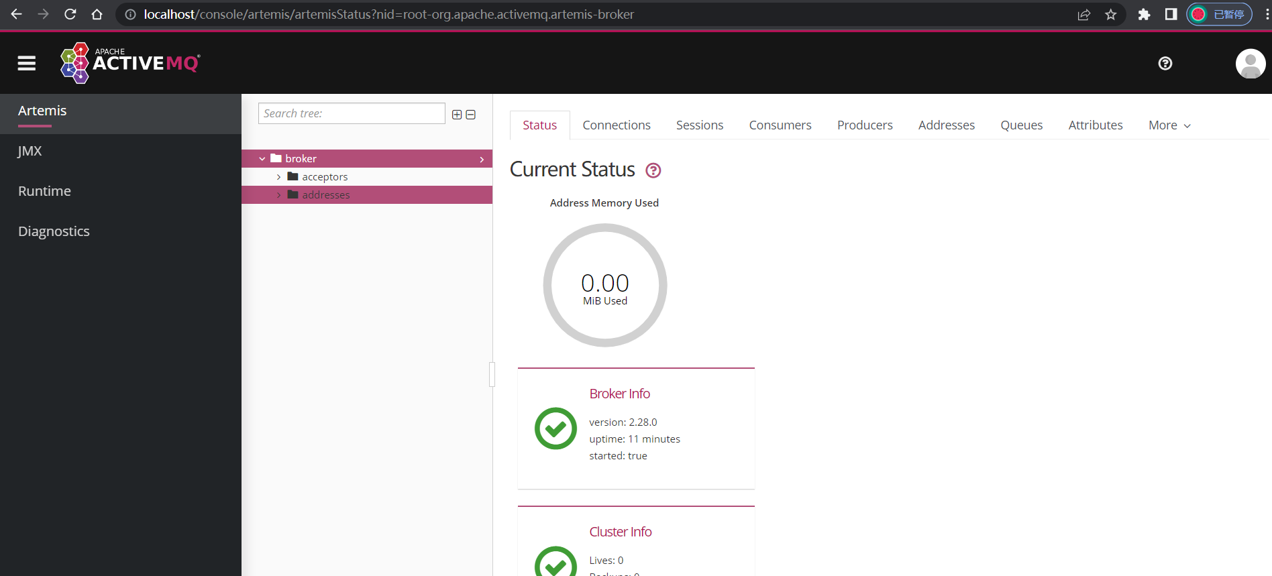This screenshot has height=576, width=1272.
Task: Switch to the Connections tab
Action: tap(617, 125)
